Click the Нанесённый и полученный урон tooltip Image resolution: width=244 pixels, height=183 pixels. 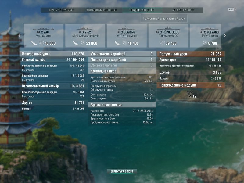tap(164, 18)
